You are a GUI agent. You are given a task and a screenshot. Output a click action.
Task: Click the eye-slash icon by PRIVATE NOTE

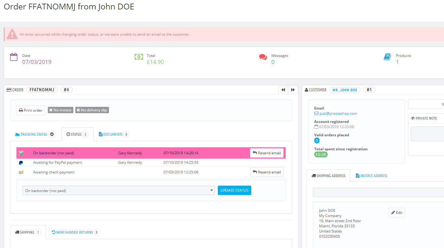coord(413,118)
